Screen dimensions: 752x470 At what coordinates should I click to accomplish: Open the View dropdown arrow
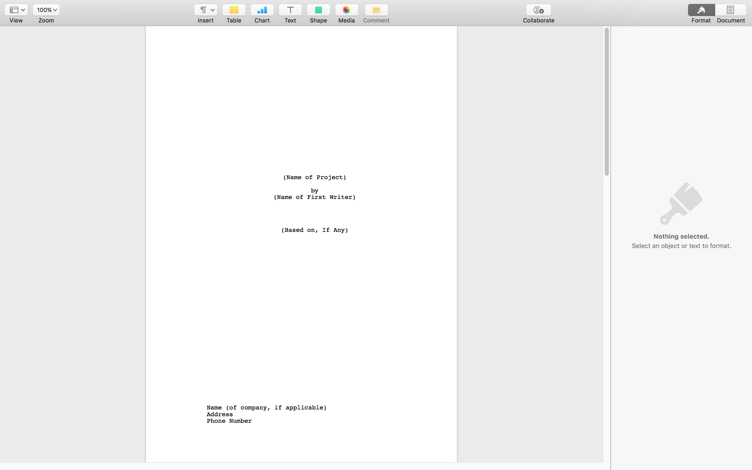point(23,10)
